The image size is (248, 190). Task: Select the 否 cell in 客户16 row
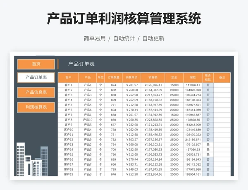[208, 159]
